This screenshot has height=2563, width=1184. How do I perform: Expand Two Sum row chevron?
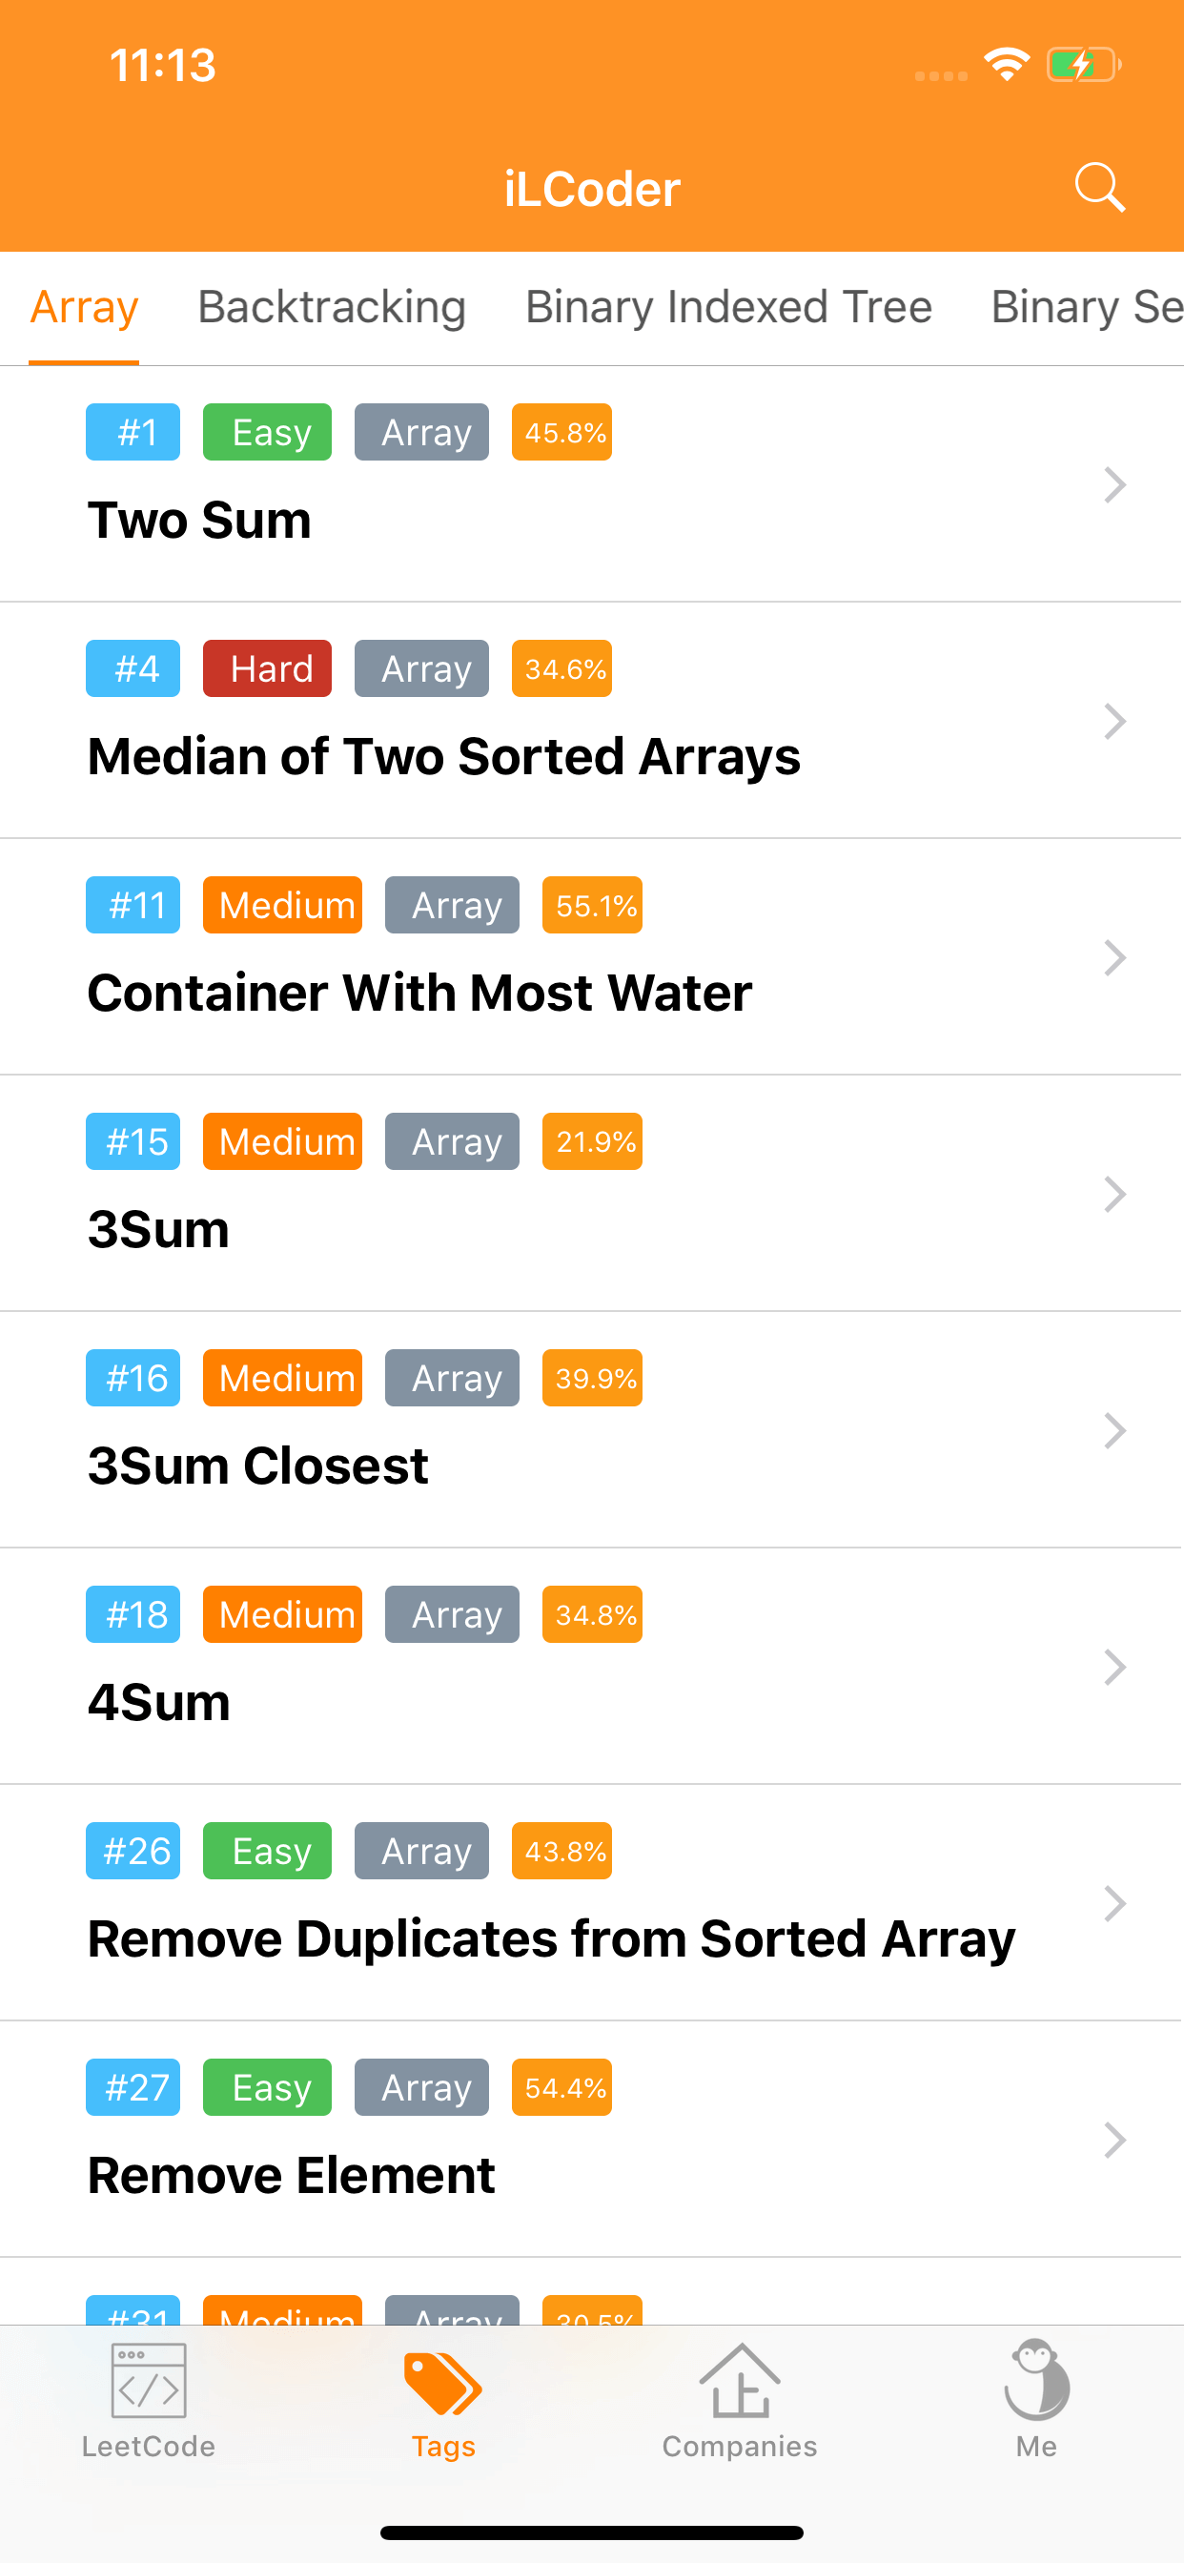[x=1114, y=485]
